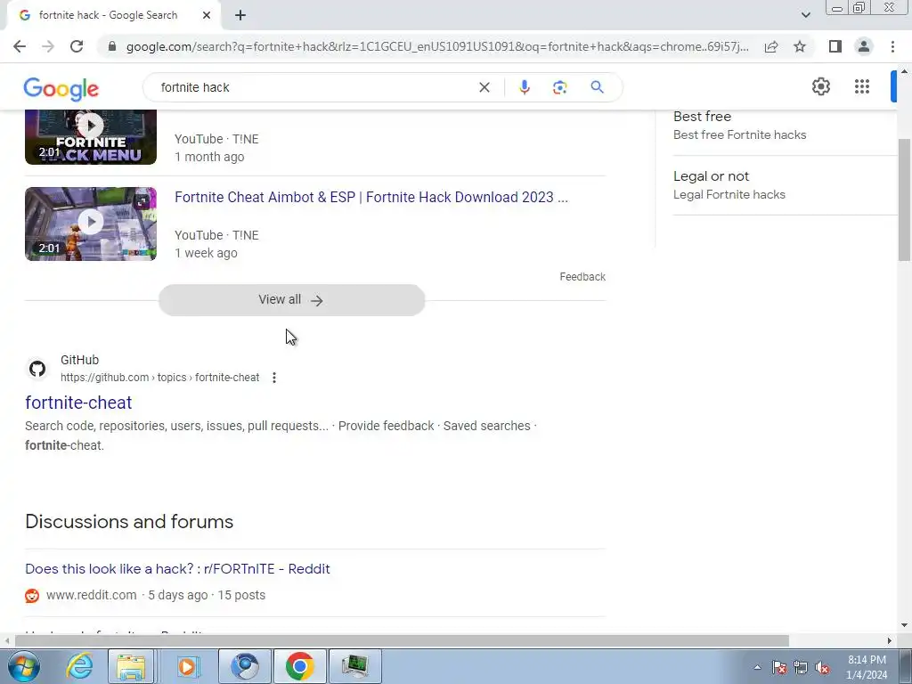Image resolution: width=912 pixels, height=684 pixels.
Task: Play the Fortnite Hack Menu video thumbnail
Action: (91, 136)
